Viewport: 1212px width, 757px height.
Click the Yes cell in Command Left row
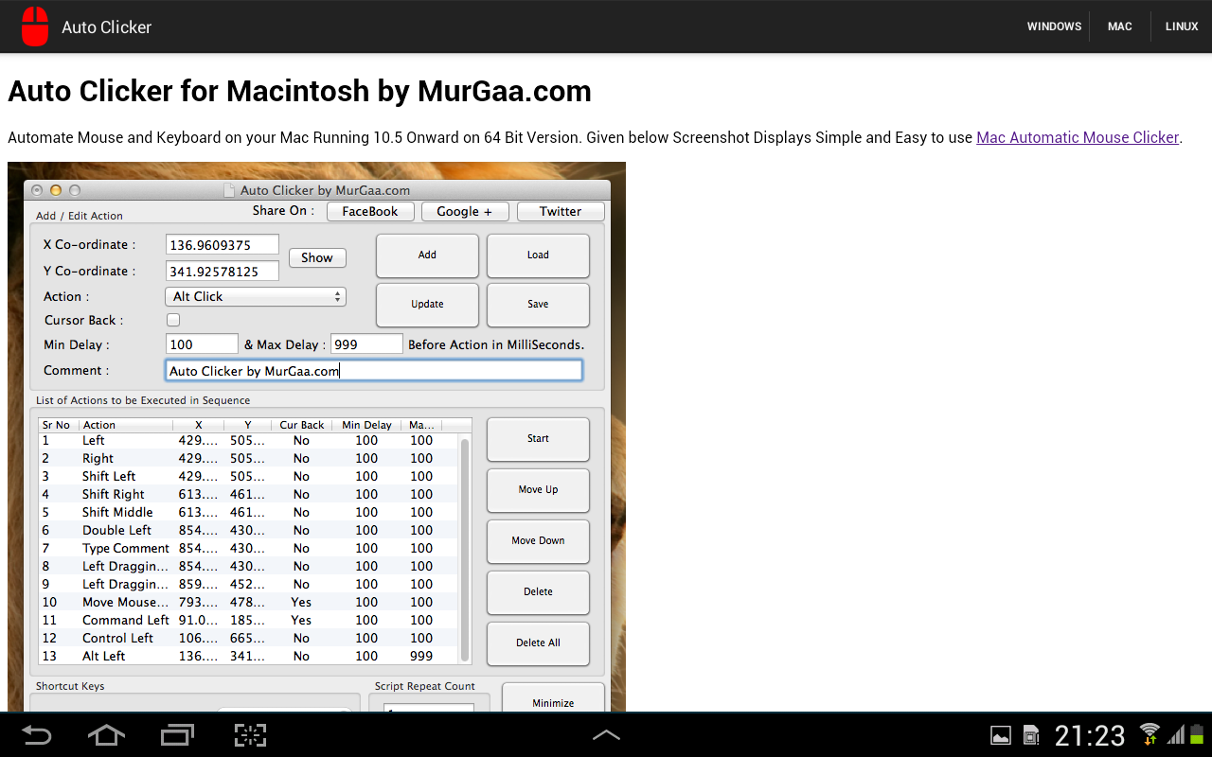[x=301, y=621]
